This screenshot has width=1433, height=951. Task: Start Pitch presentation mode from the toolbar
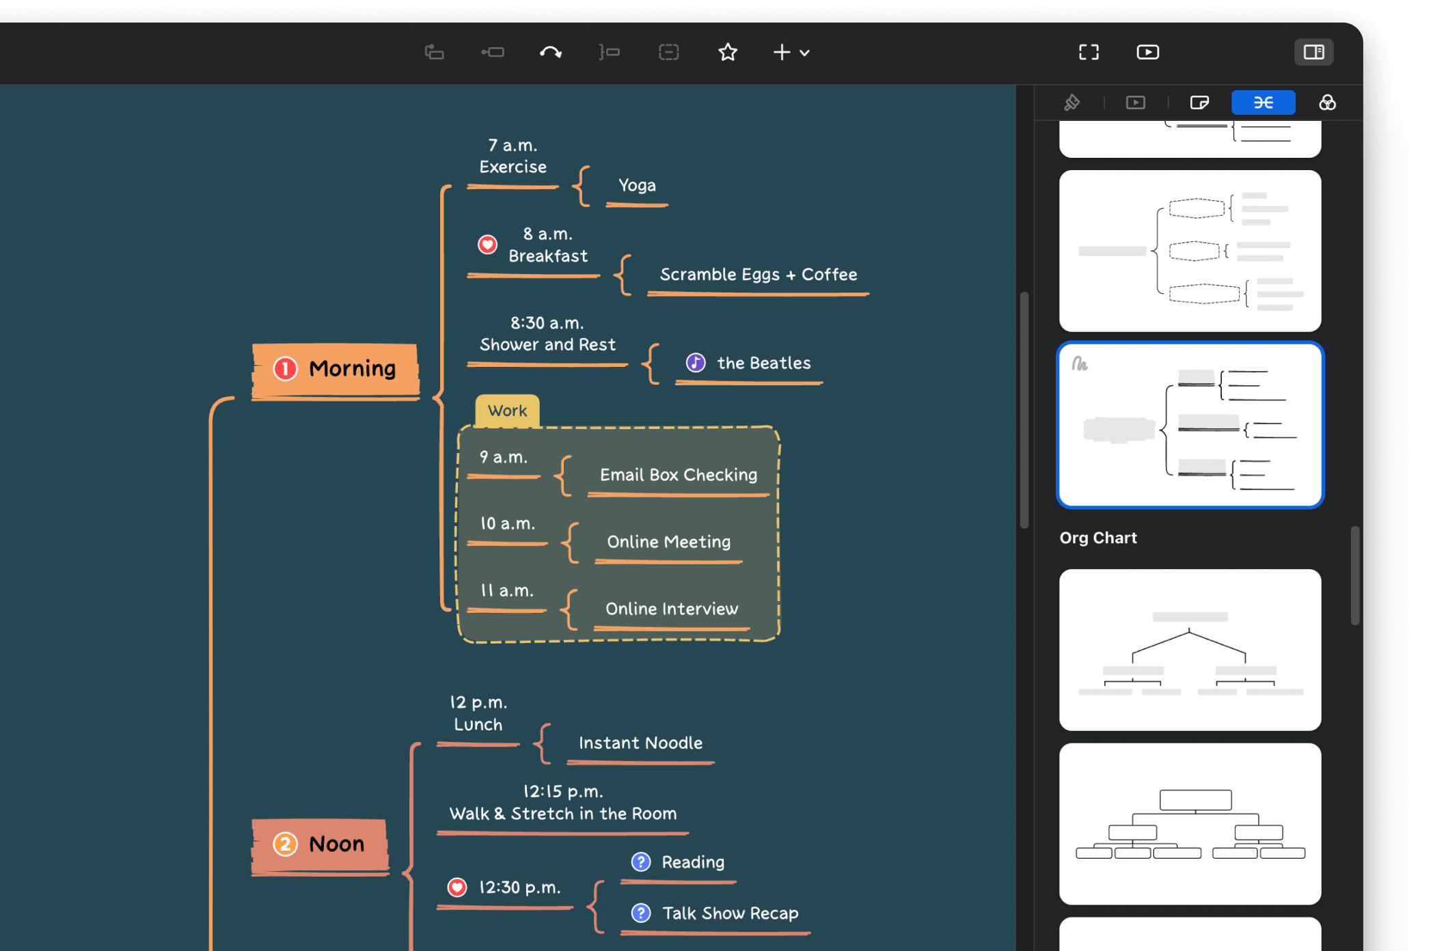[x=1147, y=52]
